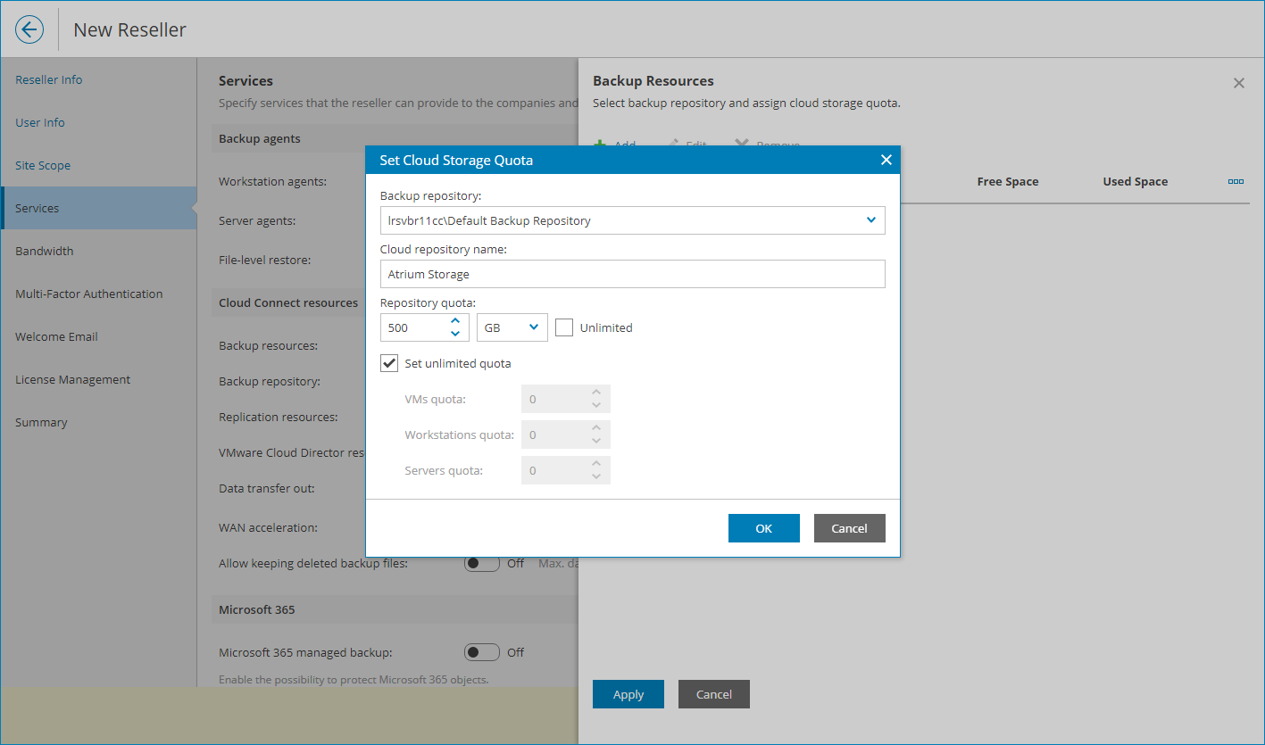Switch to the Bandwidth section
The width and height of the screenshot is (1265, 745).
click(x=44, y=251)
